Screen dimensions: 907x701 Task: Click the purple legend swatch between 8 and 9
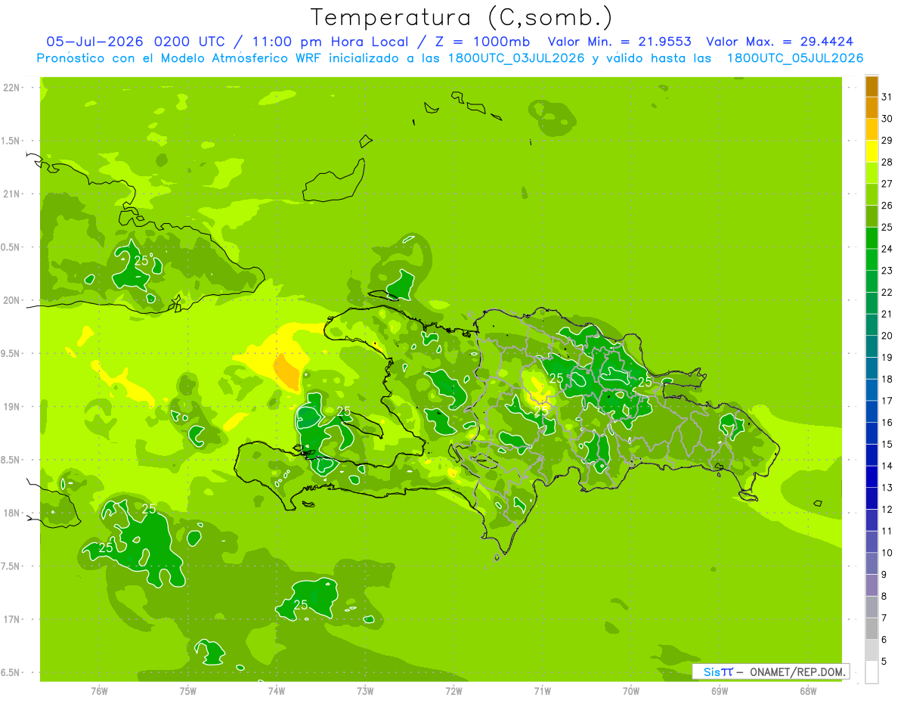(871, 585)
